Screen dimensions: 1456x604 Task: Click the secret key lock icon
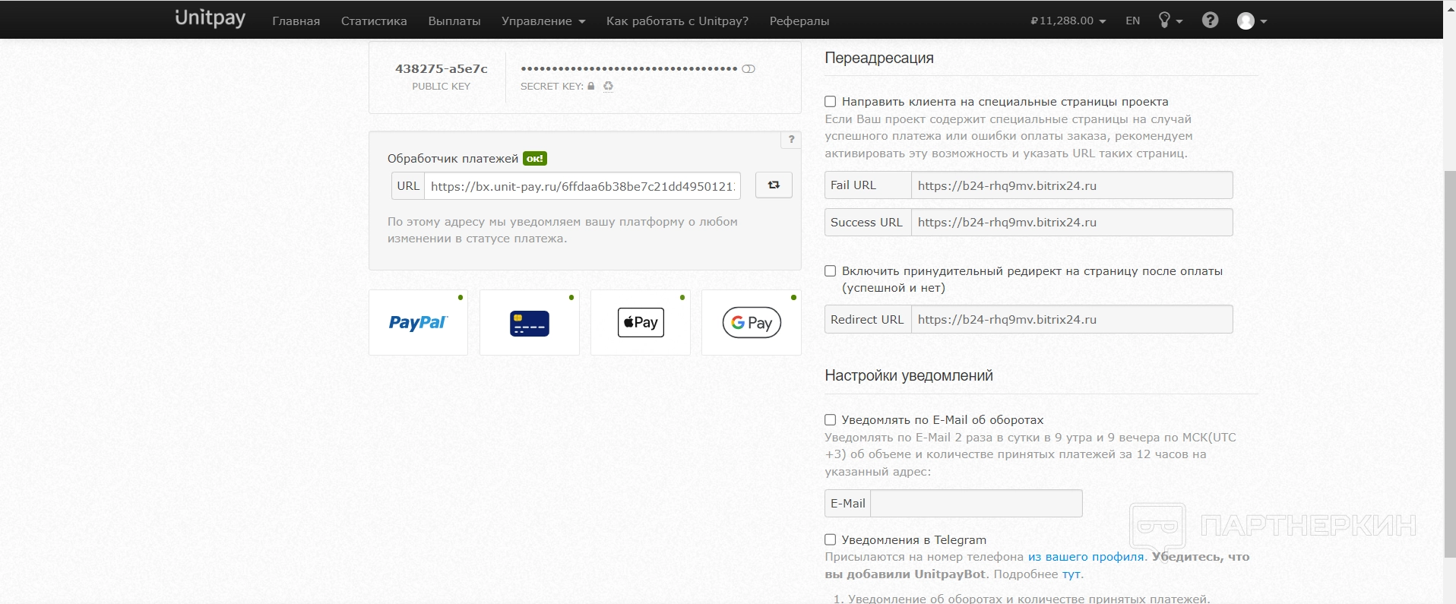pos(591,87)
